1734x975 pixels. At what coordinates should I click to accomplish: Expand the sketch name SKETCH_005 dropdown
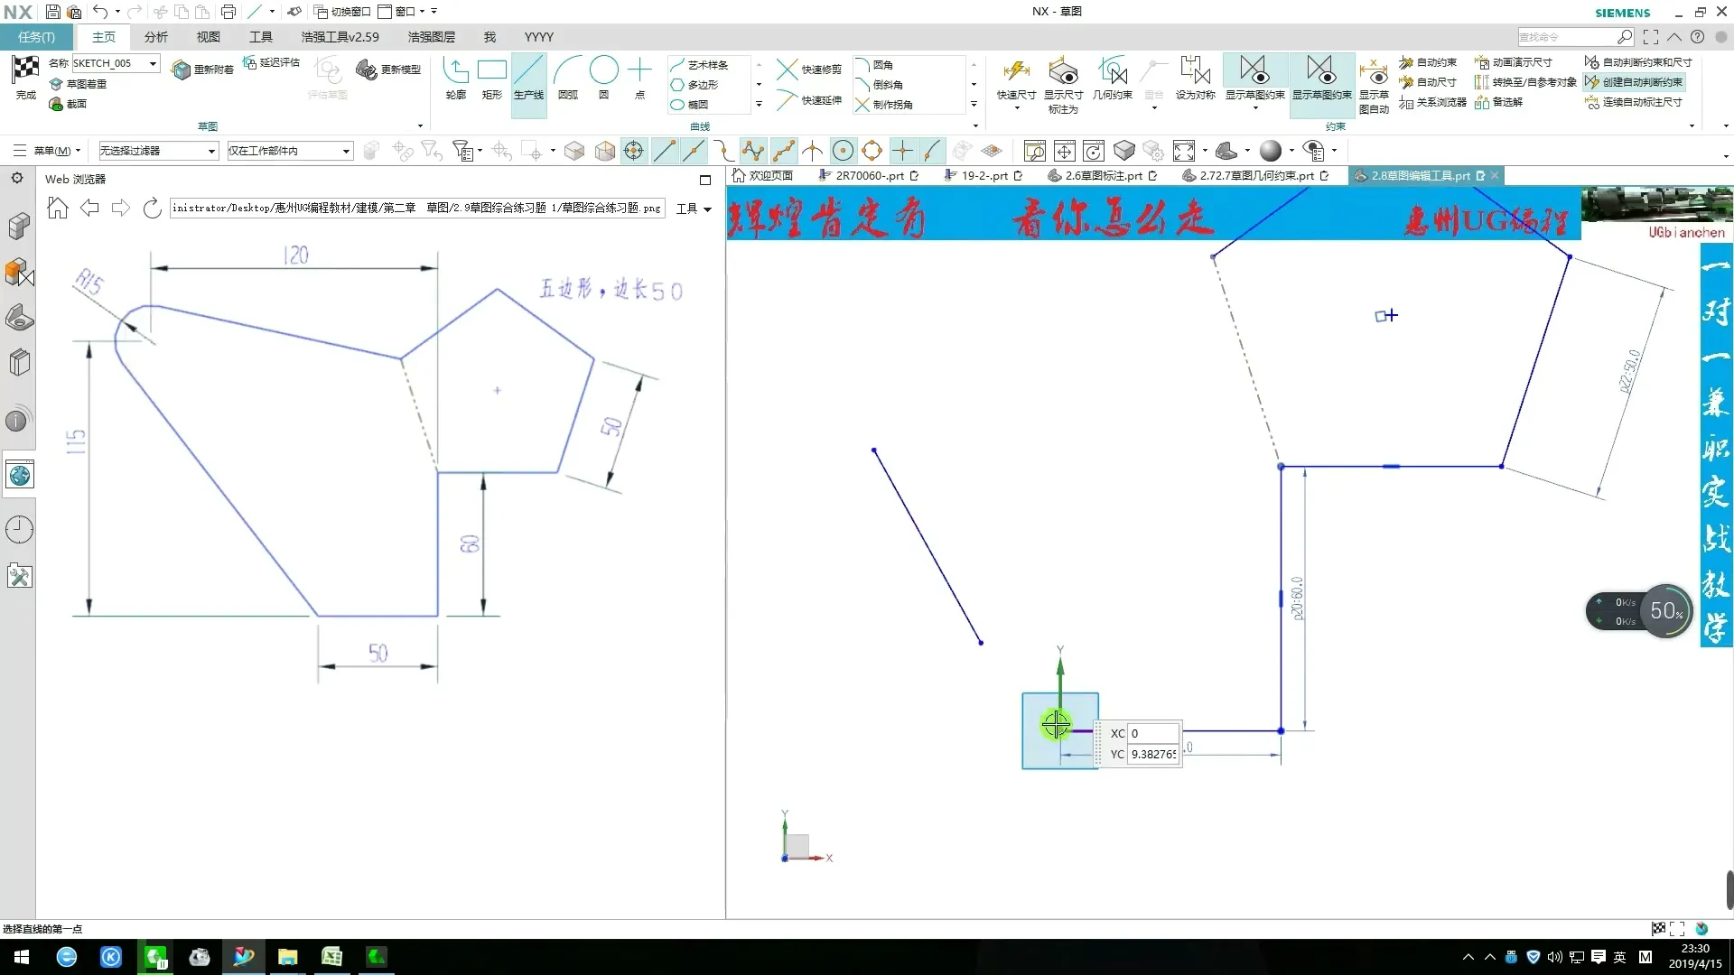[x=153, y=63]
